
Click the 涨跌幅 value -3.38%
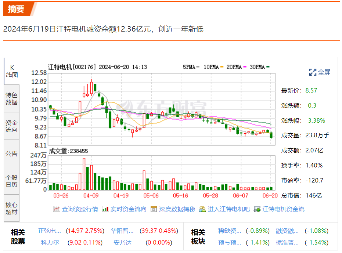point(316,120)
